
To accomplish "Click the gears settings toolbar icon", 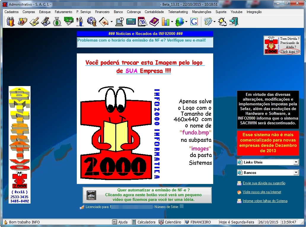I will pos(91,22).
